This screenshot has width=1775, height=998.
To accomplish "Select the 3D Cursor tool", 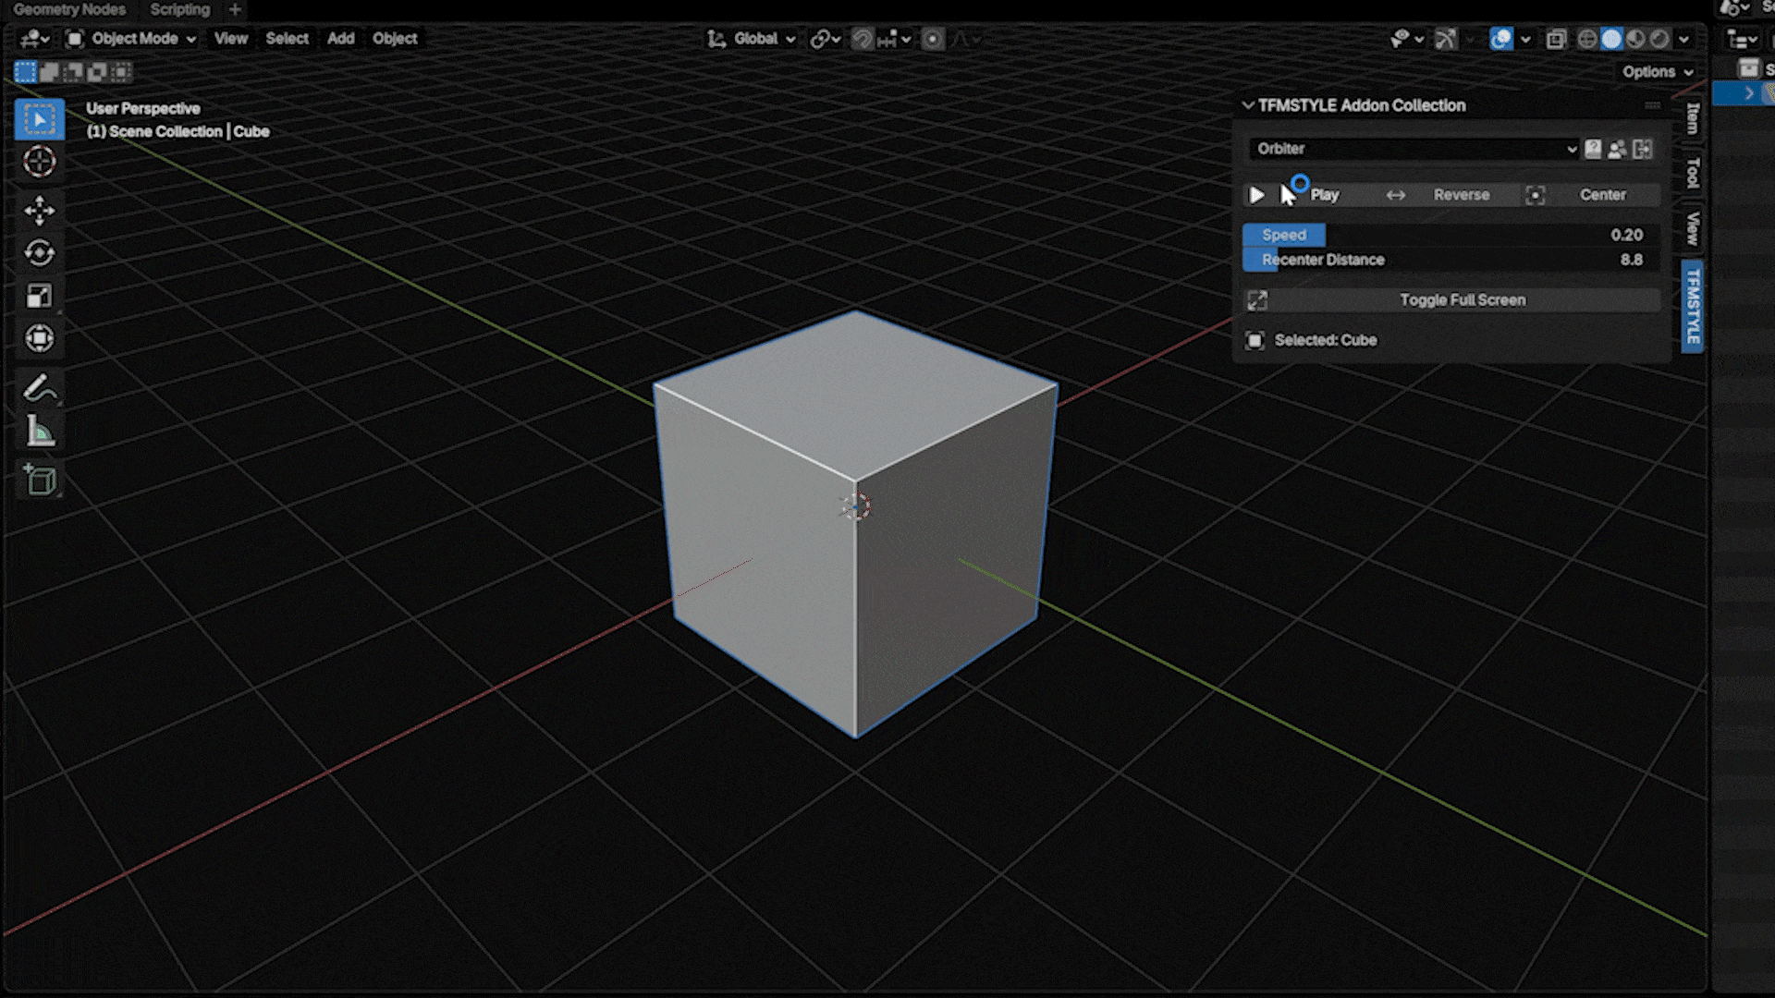I will tap(39, 162).
